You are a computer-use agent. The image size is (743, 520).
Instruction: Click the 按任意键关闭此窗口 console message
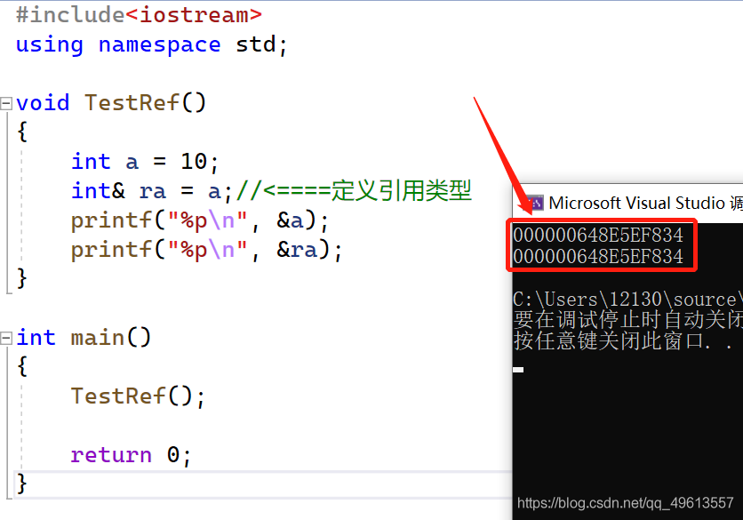(x=623, y=340)
